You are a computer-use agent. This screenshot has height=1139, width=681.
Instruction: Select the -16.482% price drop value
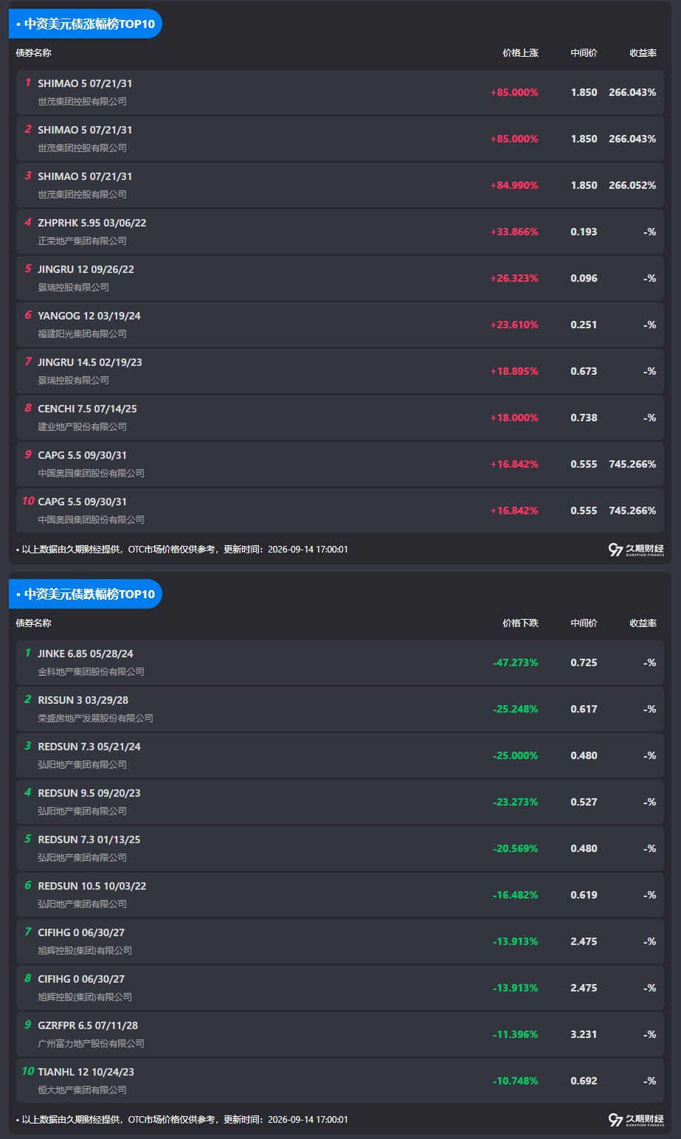516,895
